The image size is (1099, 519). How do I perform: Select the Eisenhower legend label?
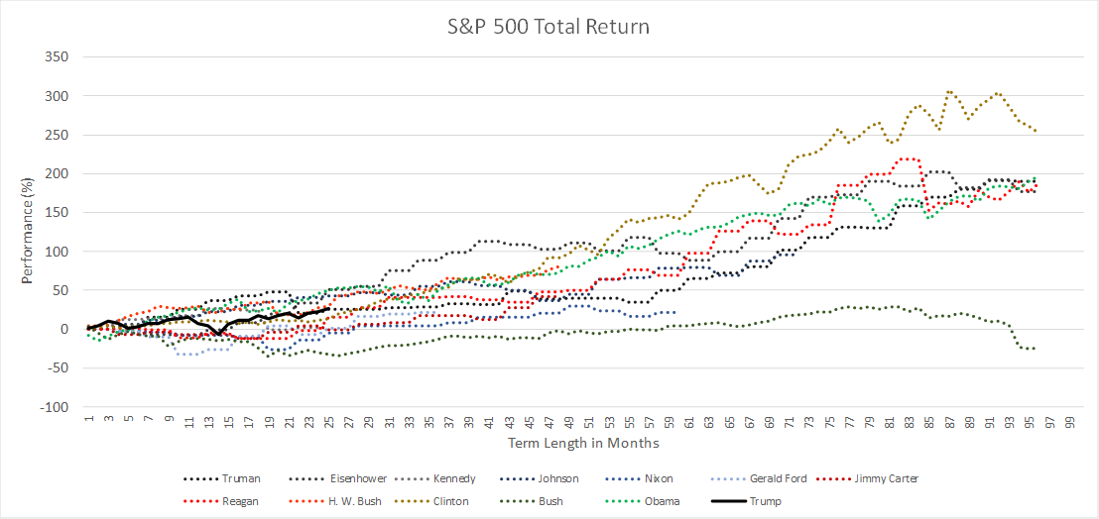pyautogui.click(x=349, y=479)
